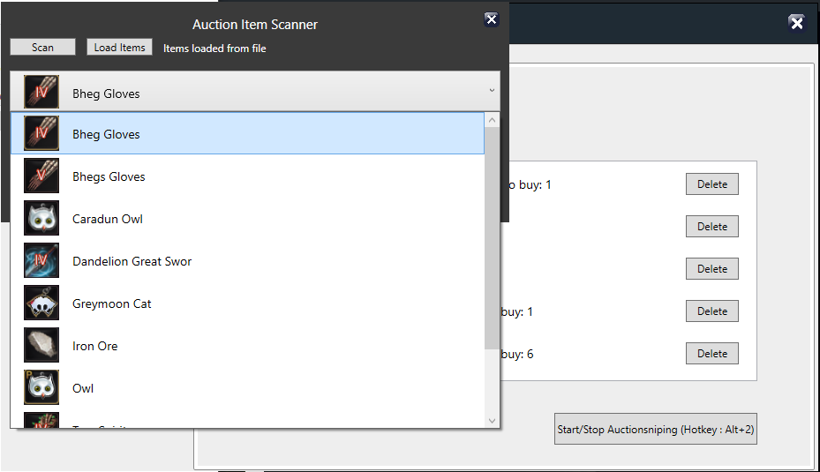This screenshot has width=820, height=472.
Task: Close the Auction Item Scanner window
Action: point(491,19)
